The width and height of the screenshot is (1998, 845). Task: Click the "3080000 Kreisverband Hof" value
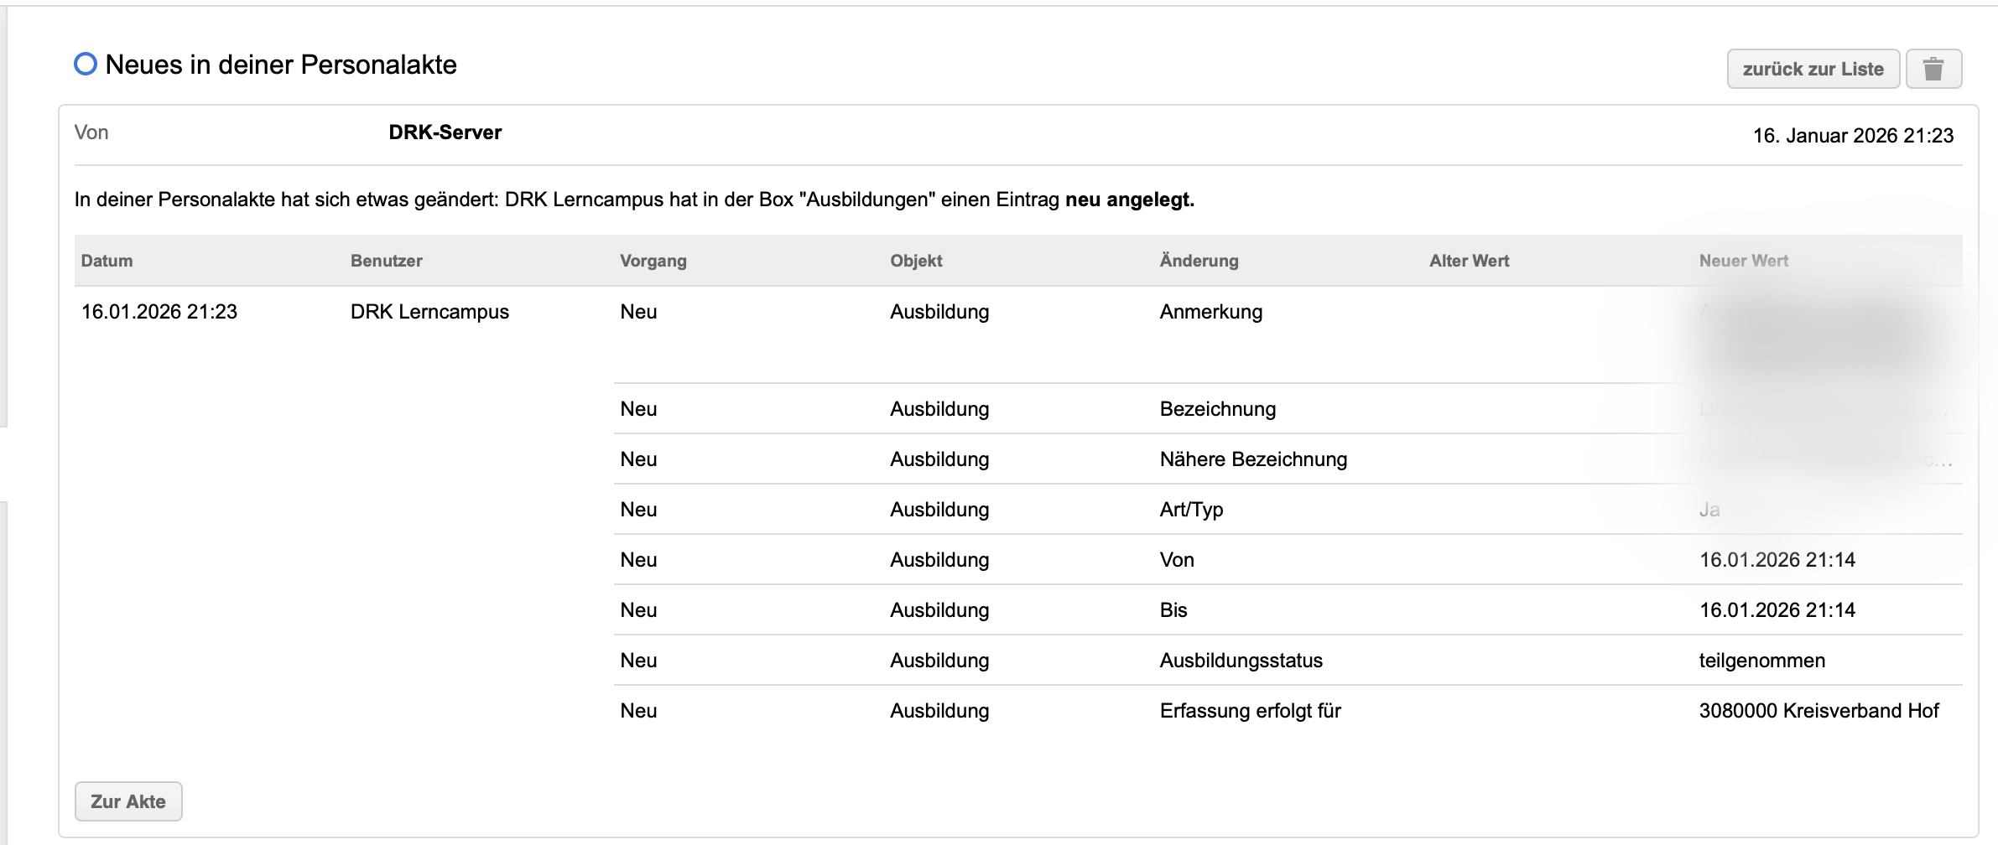(1818, 711)
